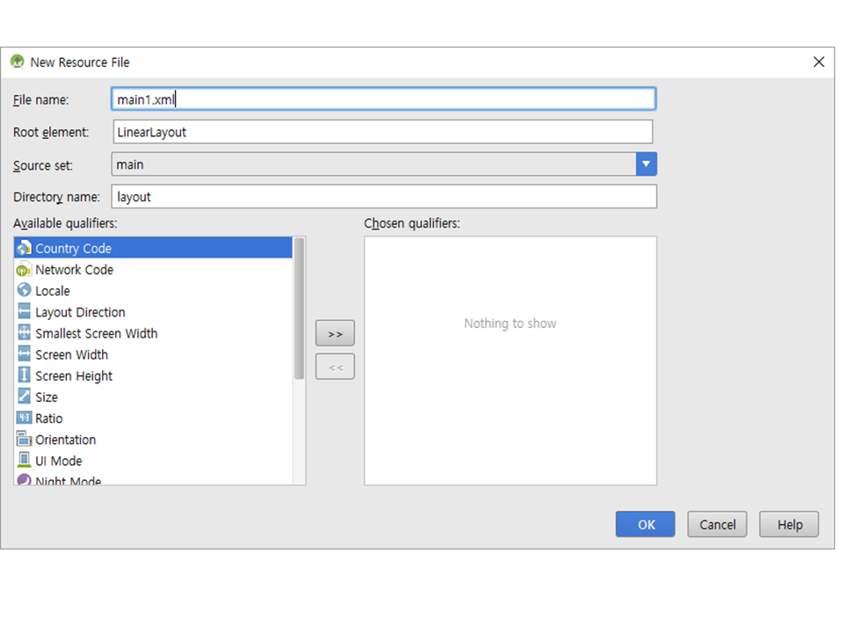This screenshot has width=844, height=633.
Task: Click the Country Code qualifier icon
Action: pyautogui.click(x=24, y=249)
